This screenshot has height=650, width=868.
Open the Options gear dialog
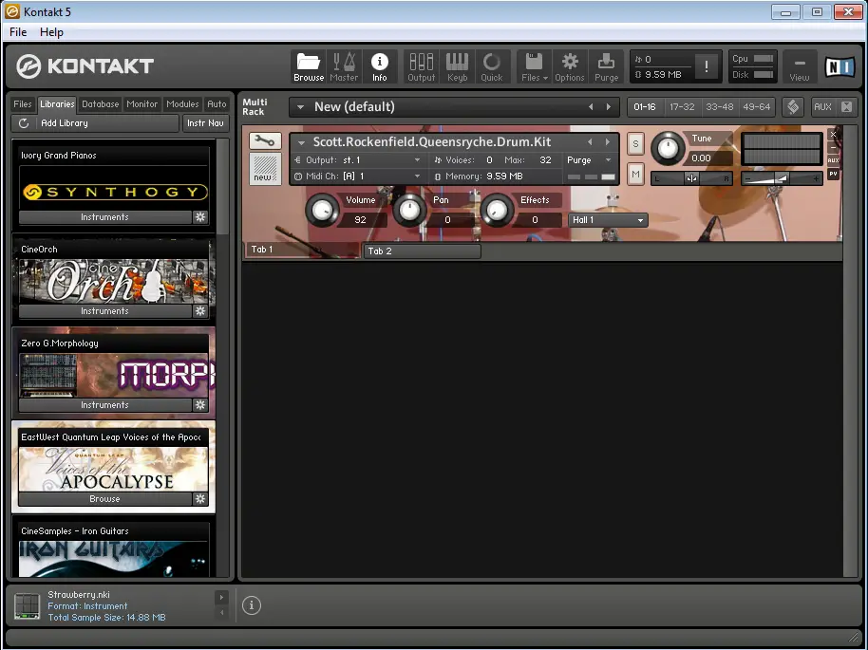click(570, 67)
